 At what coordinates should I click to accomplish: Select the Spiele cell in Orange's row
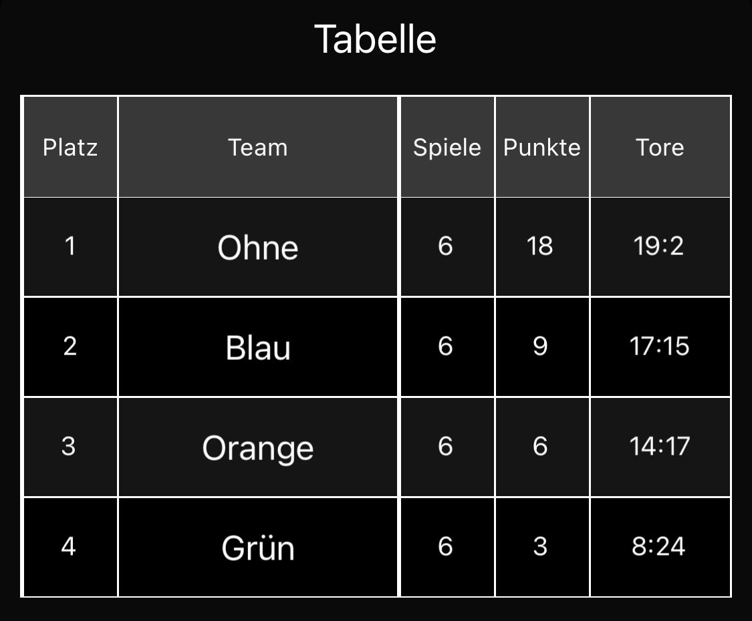tap(446, 446)
